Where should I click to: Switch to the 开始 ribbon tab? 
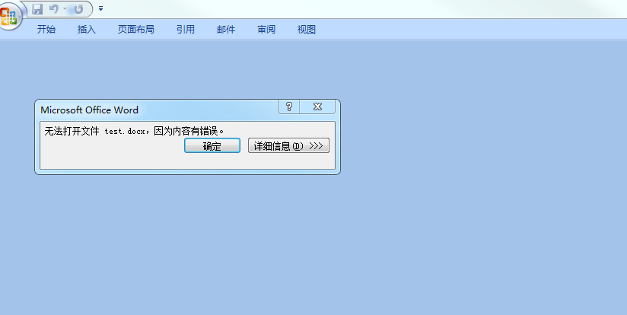point(46,29)
